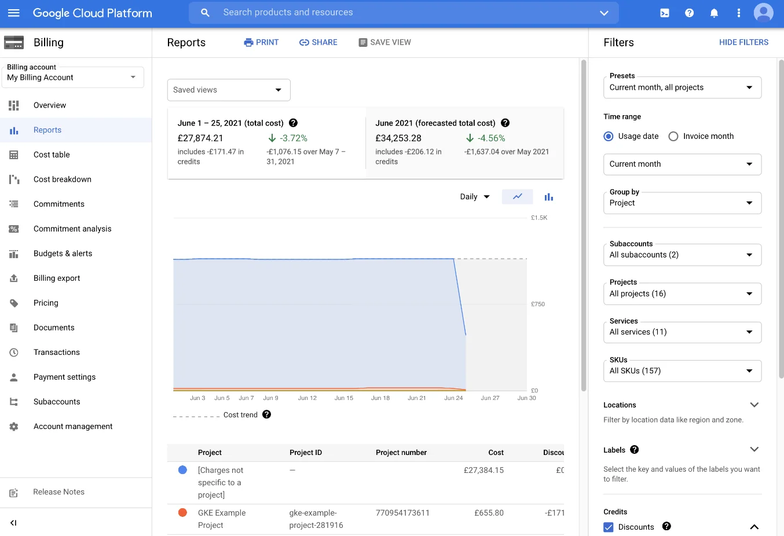Click the Cost column header
784x536 pixels.
tap(496, 453)
